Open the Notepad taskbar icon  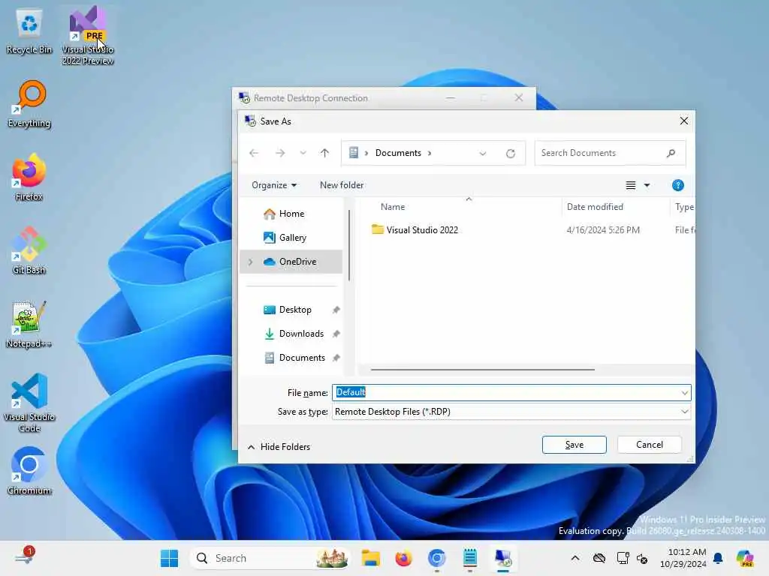click(x=470, y=558)
